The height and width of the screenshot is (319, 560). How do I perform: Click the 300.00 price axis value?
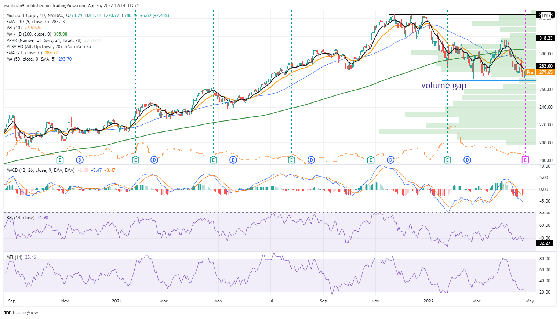pos(546,54)
